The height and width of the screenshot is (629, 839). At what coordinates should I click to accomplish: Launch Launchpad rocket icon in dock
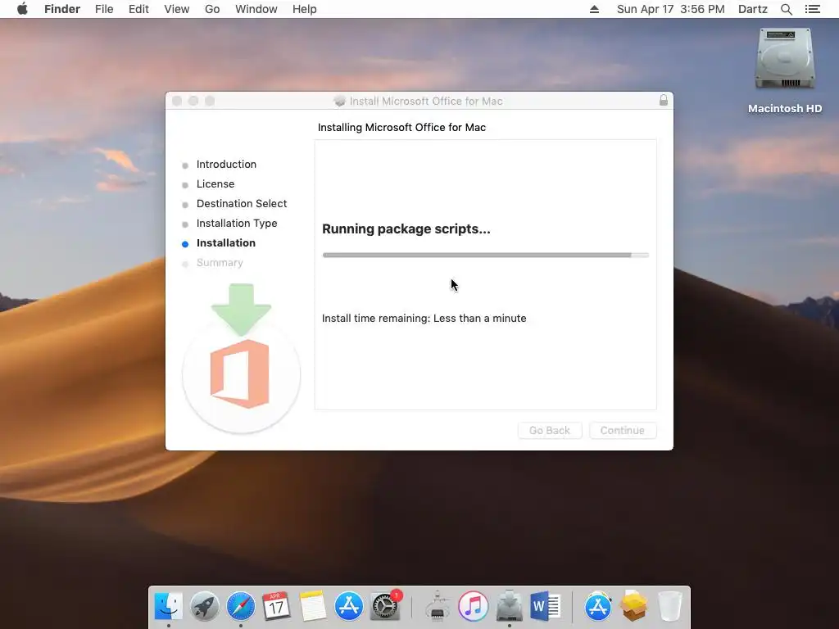tap(204, 606)
